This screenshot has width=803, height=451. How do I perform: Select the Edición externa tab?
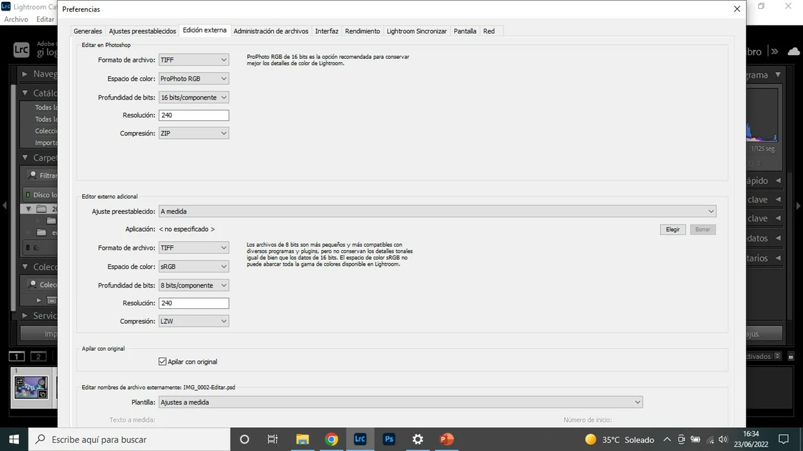point(205,30)
